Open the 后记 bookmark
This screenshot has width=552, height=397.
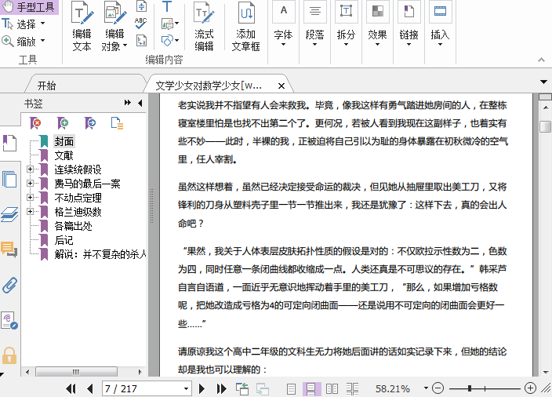click(x=64, y=240)
